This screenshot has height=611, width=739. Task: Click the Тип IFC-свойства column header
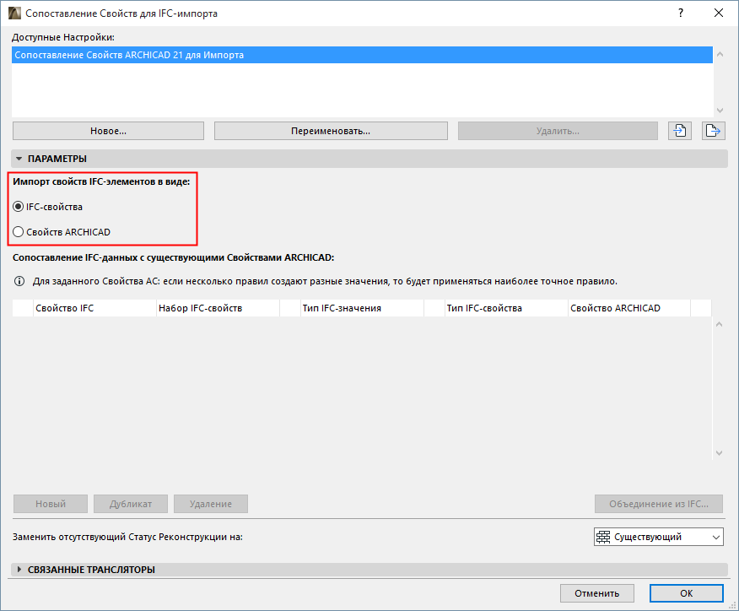click(506, 308)
